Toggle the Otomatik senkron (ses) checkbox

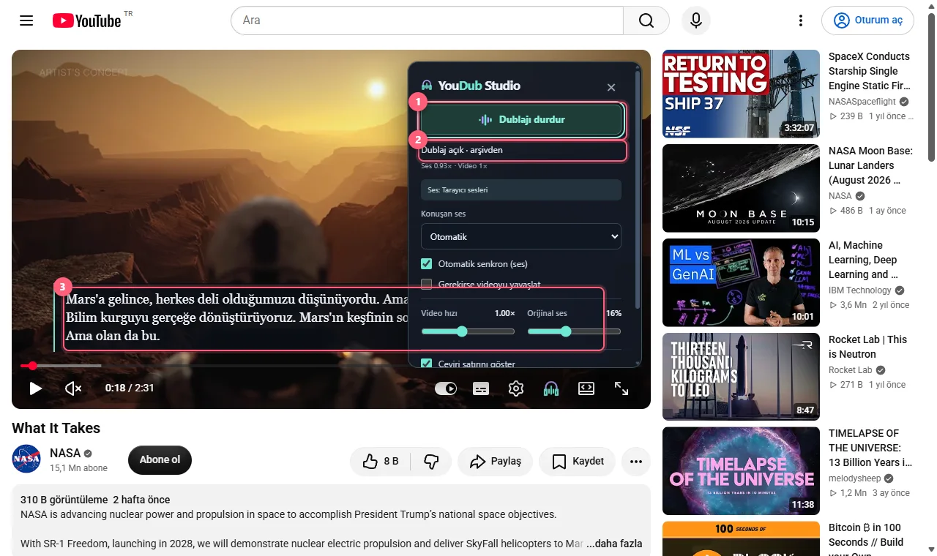pyautogui.click(x=427, y=264)
